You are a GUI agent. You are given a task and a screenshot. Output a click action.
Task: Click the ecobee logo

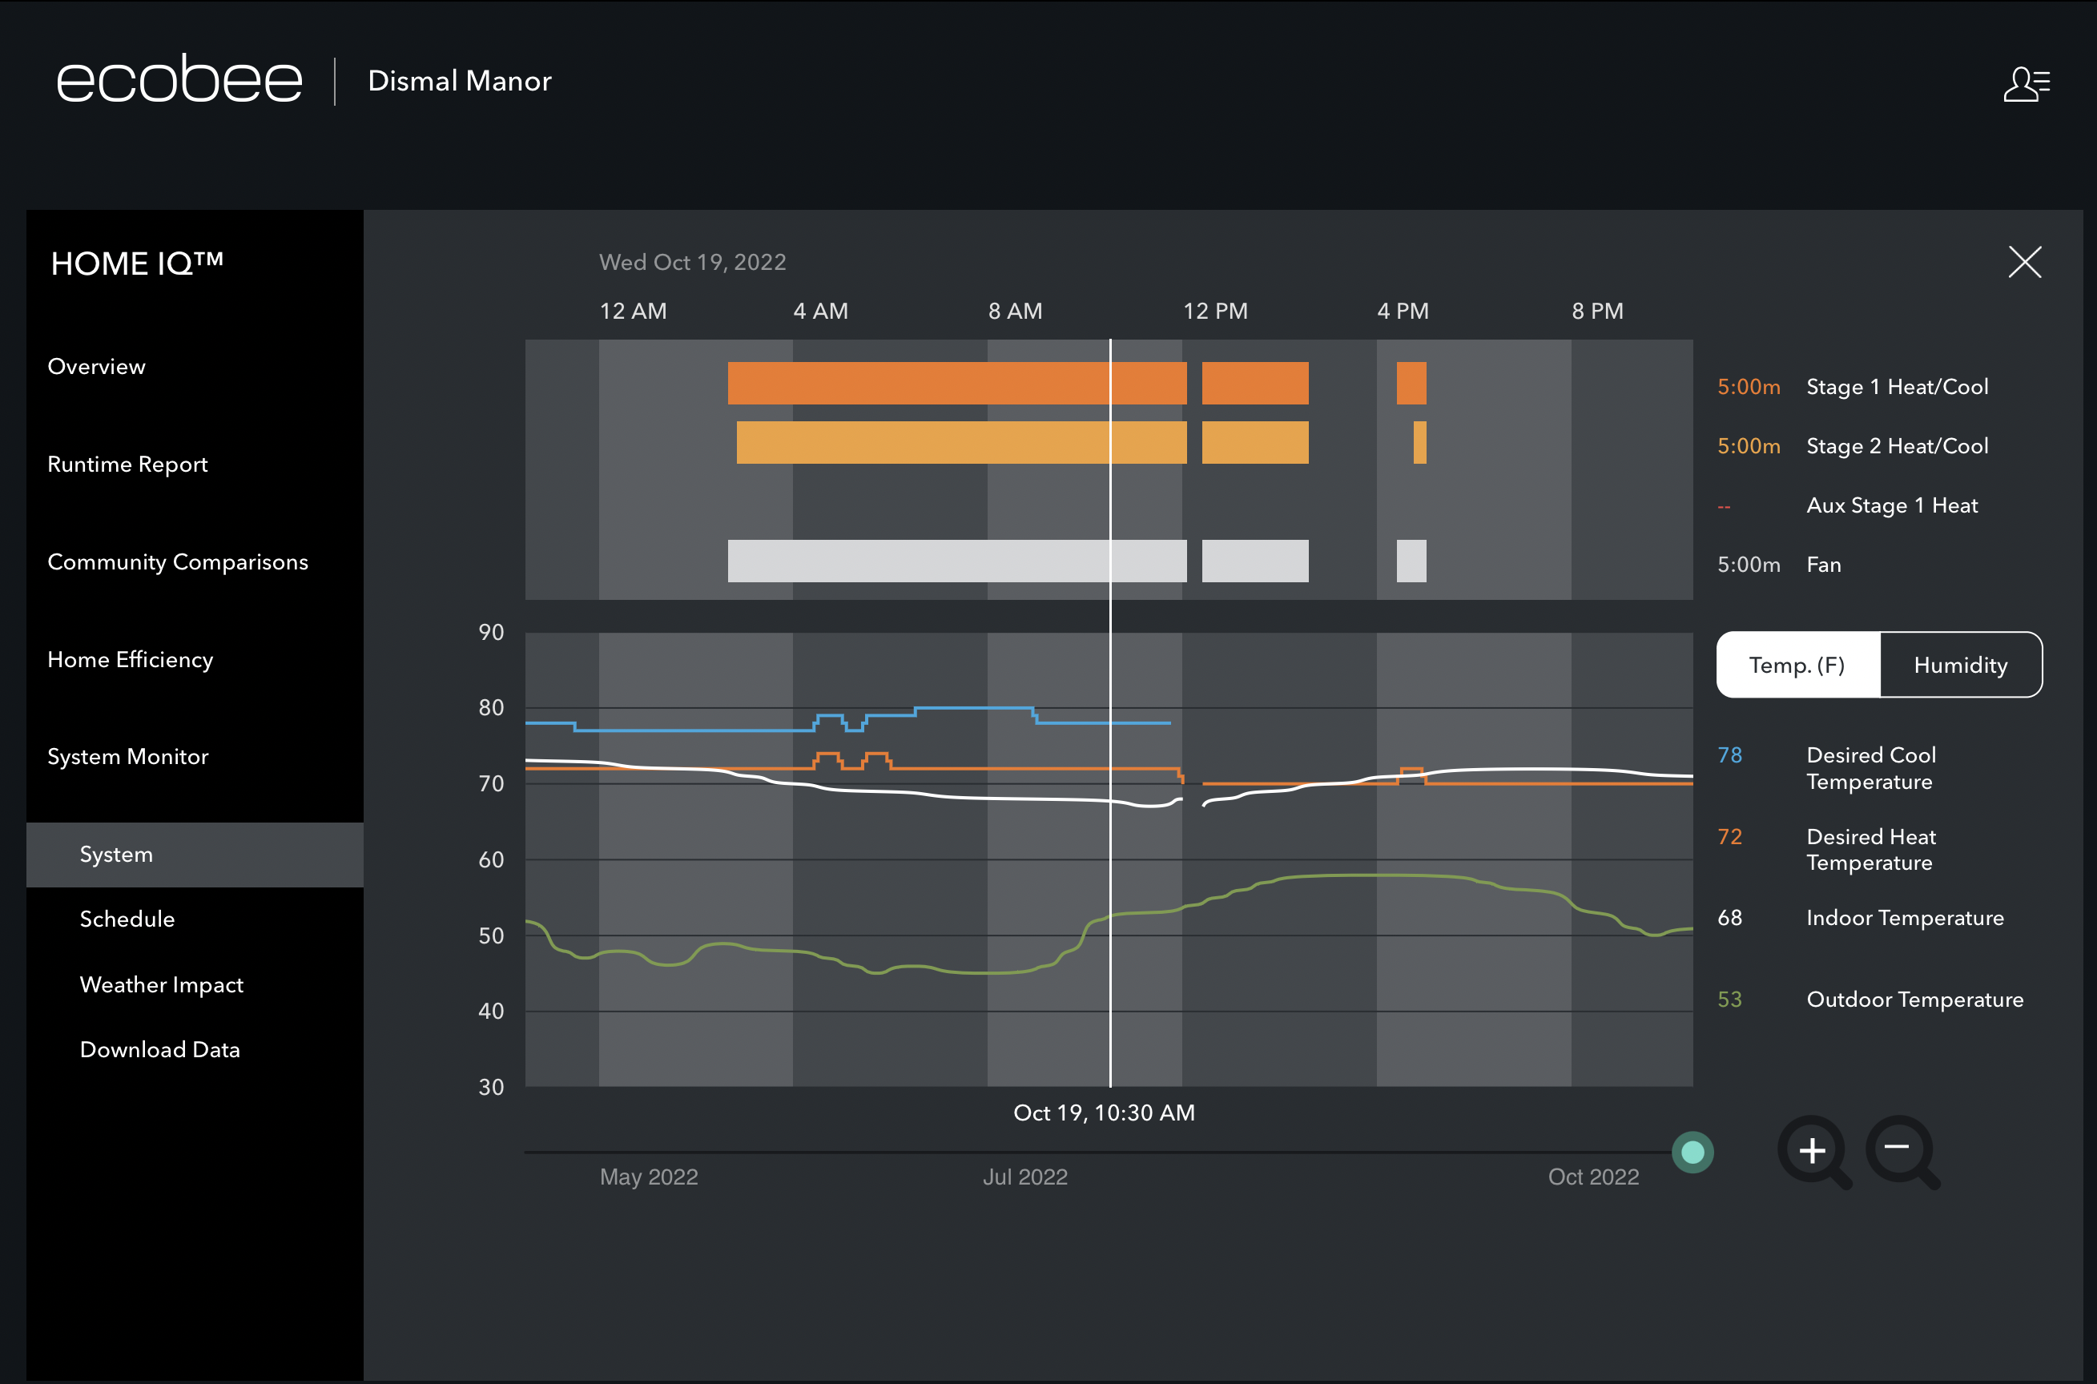(180, 79)
